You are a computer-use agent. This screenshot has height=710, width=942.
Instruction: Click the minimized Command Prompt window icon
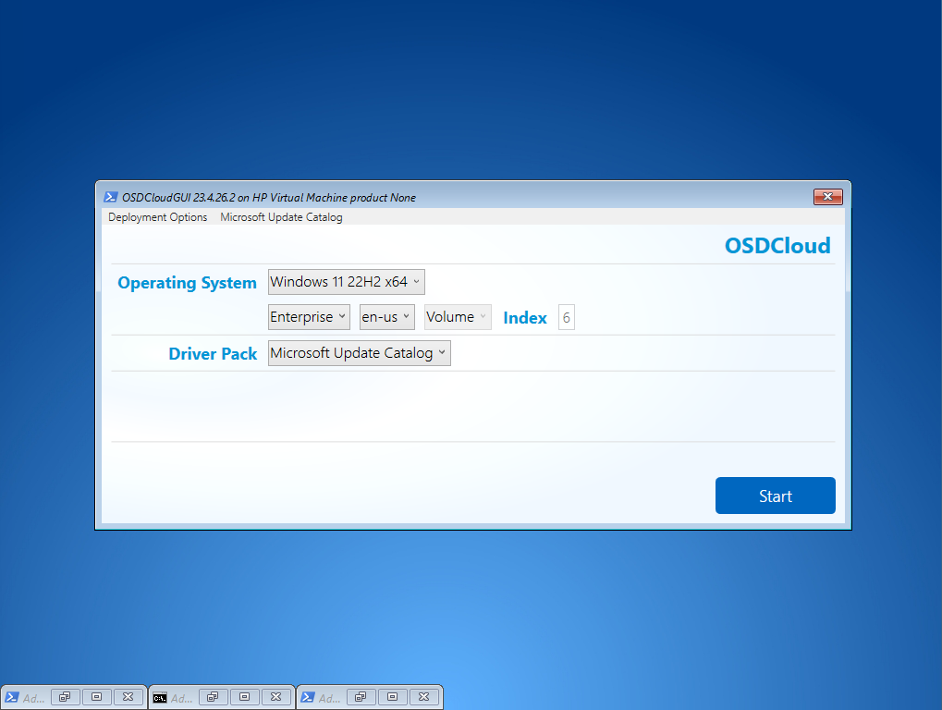pyautogui.click(x=160, y=697)
